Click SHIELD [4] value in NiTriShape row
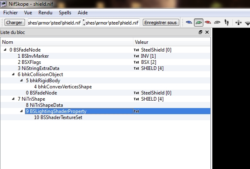The height and width of the screenshot is (169, 250). pos(152,99)
